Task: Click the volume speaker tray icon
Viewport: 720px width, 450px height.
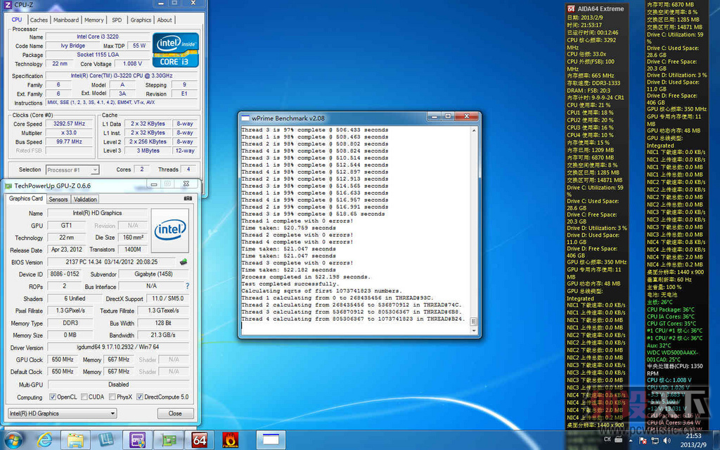Action: (667, 440)
